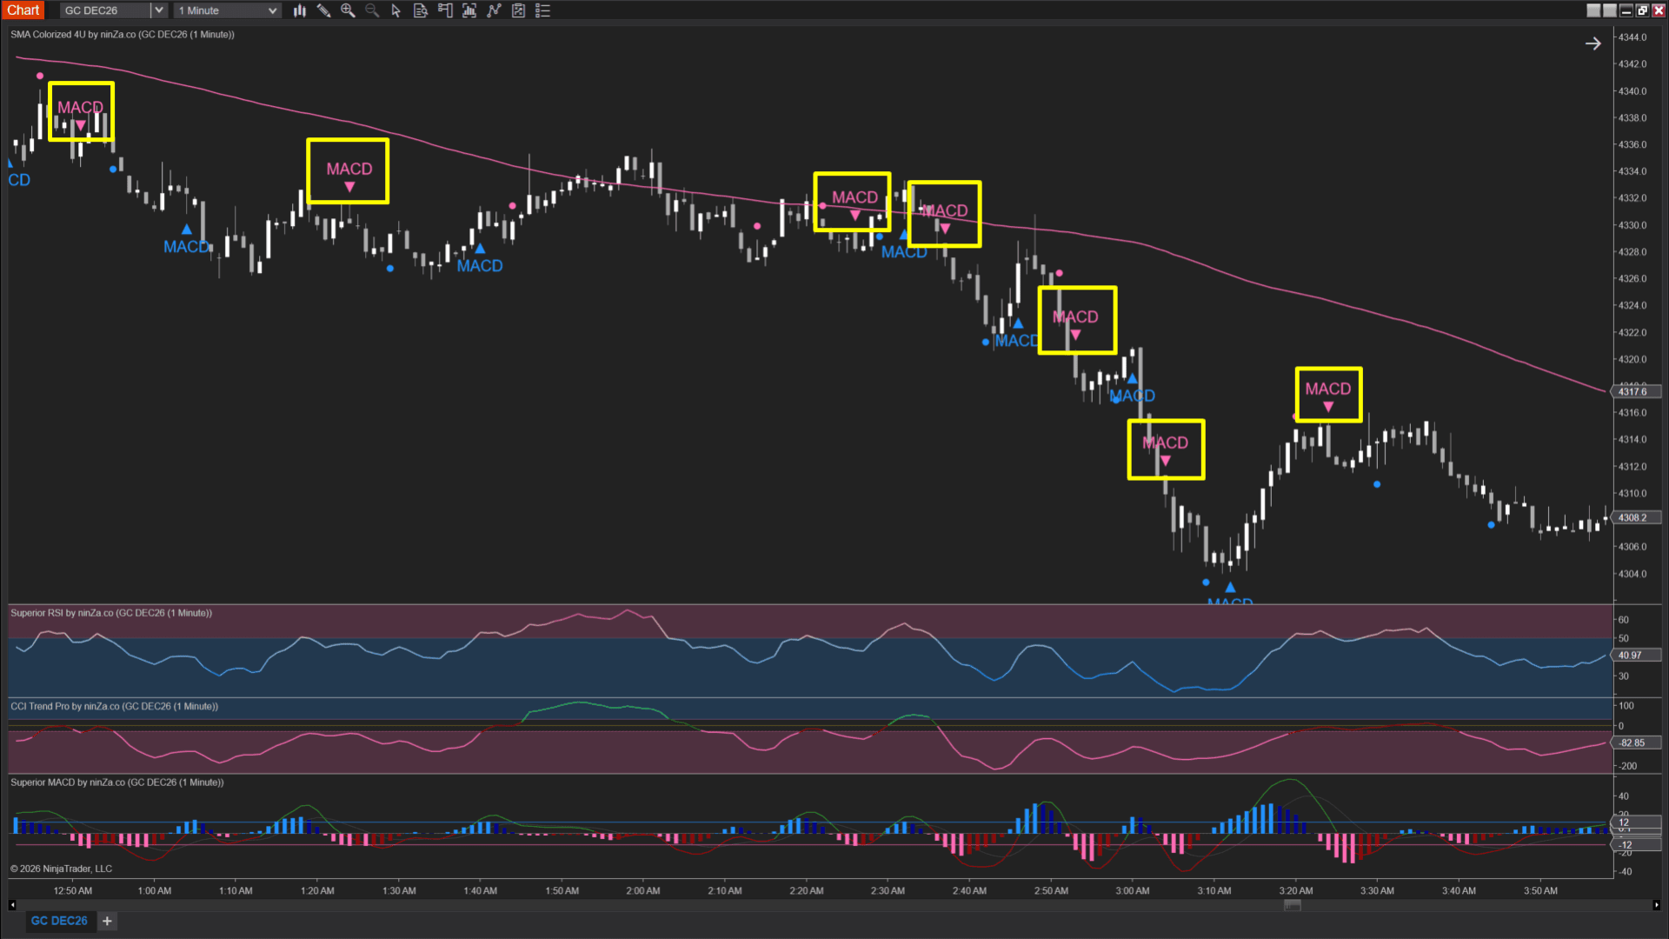Select the Superior RSI indicator label

coord(111,613)
